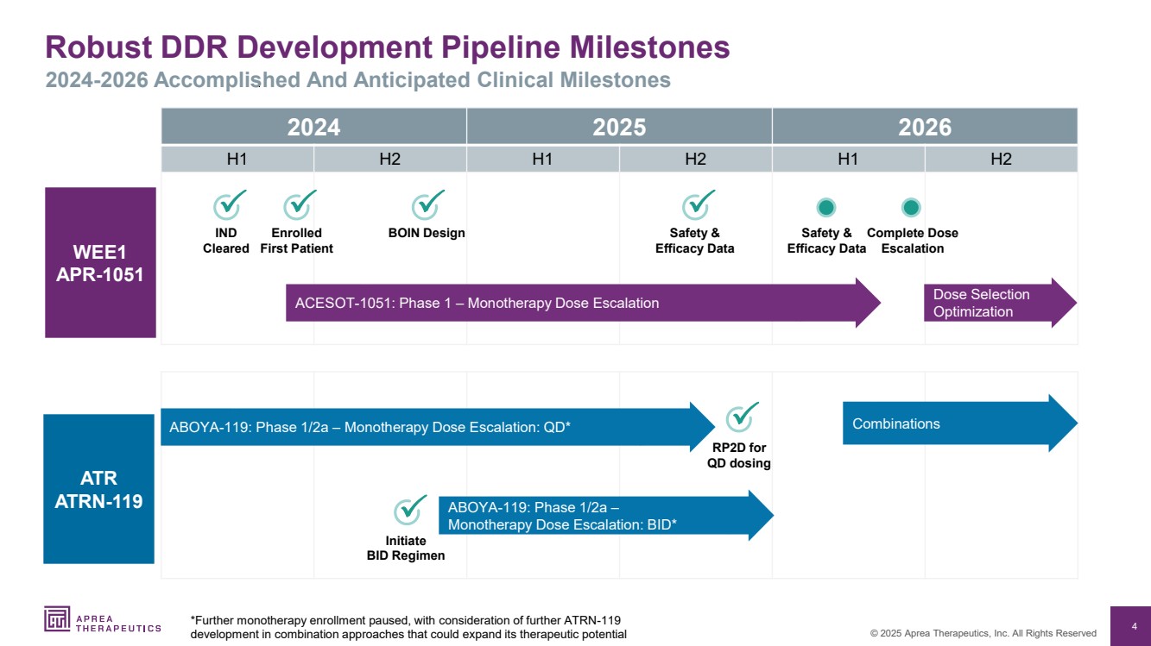The height and width of the screenshot is (646, 1151).
Task: Click the WEE1 APR-1051 purple label box
Action: [x=100, y=262]
